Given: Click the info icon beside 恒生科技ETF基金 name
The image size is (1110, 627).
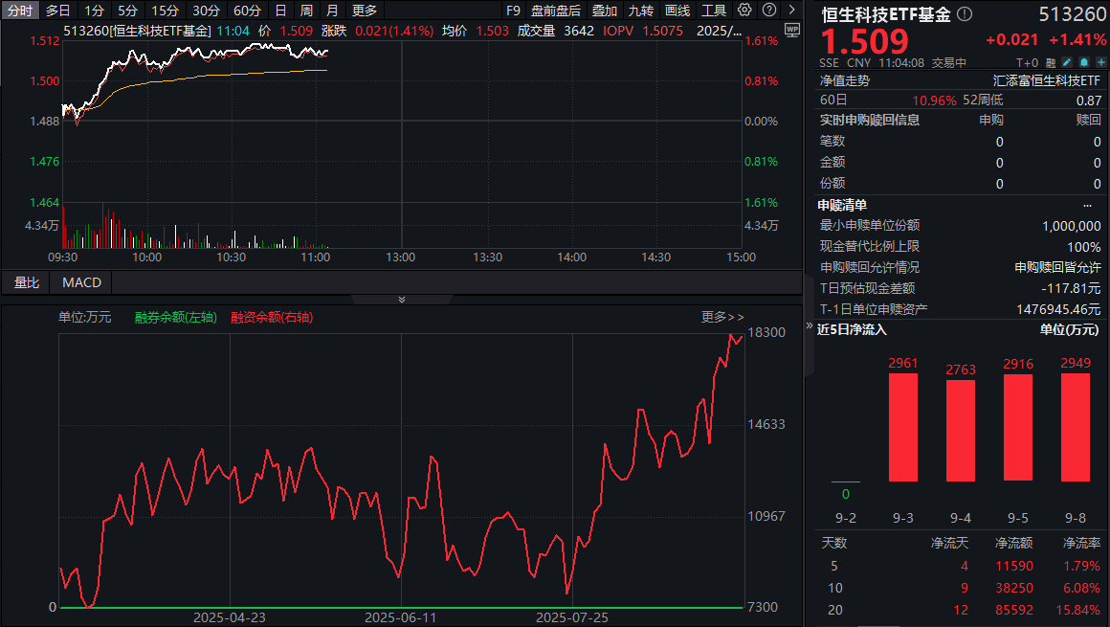Looking at the screenshot, I should click(965, 11).
